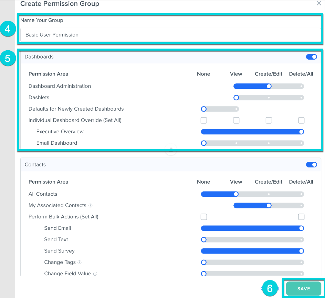Image resolution: width=325 pixels, height=298 pixels.
Task: Select the Dashboards section header text
Action: [x=39, y=57]
